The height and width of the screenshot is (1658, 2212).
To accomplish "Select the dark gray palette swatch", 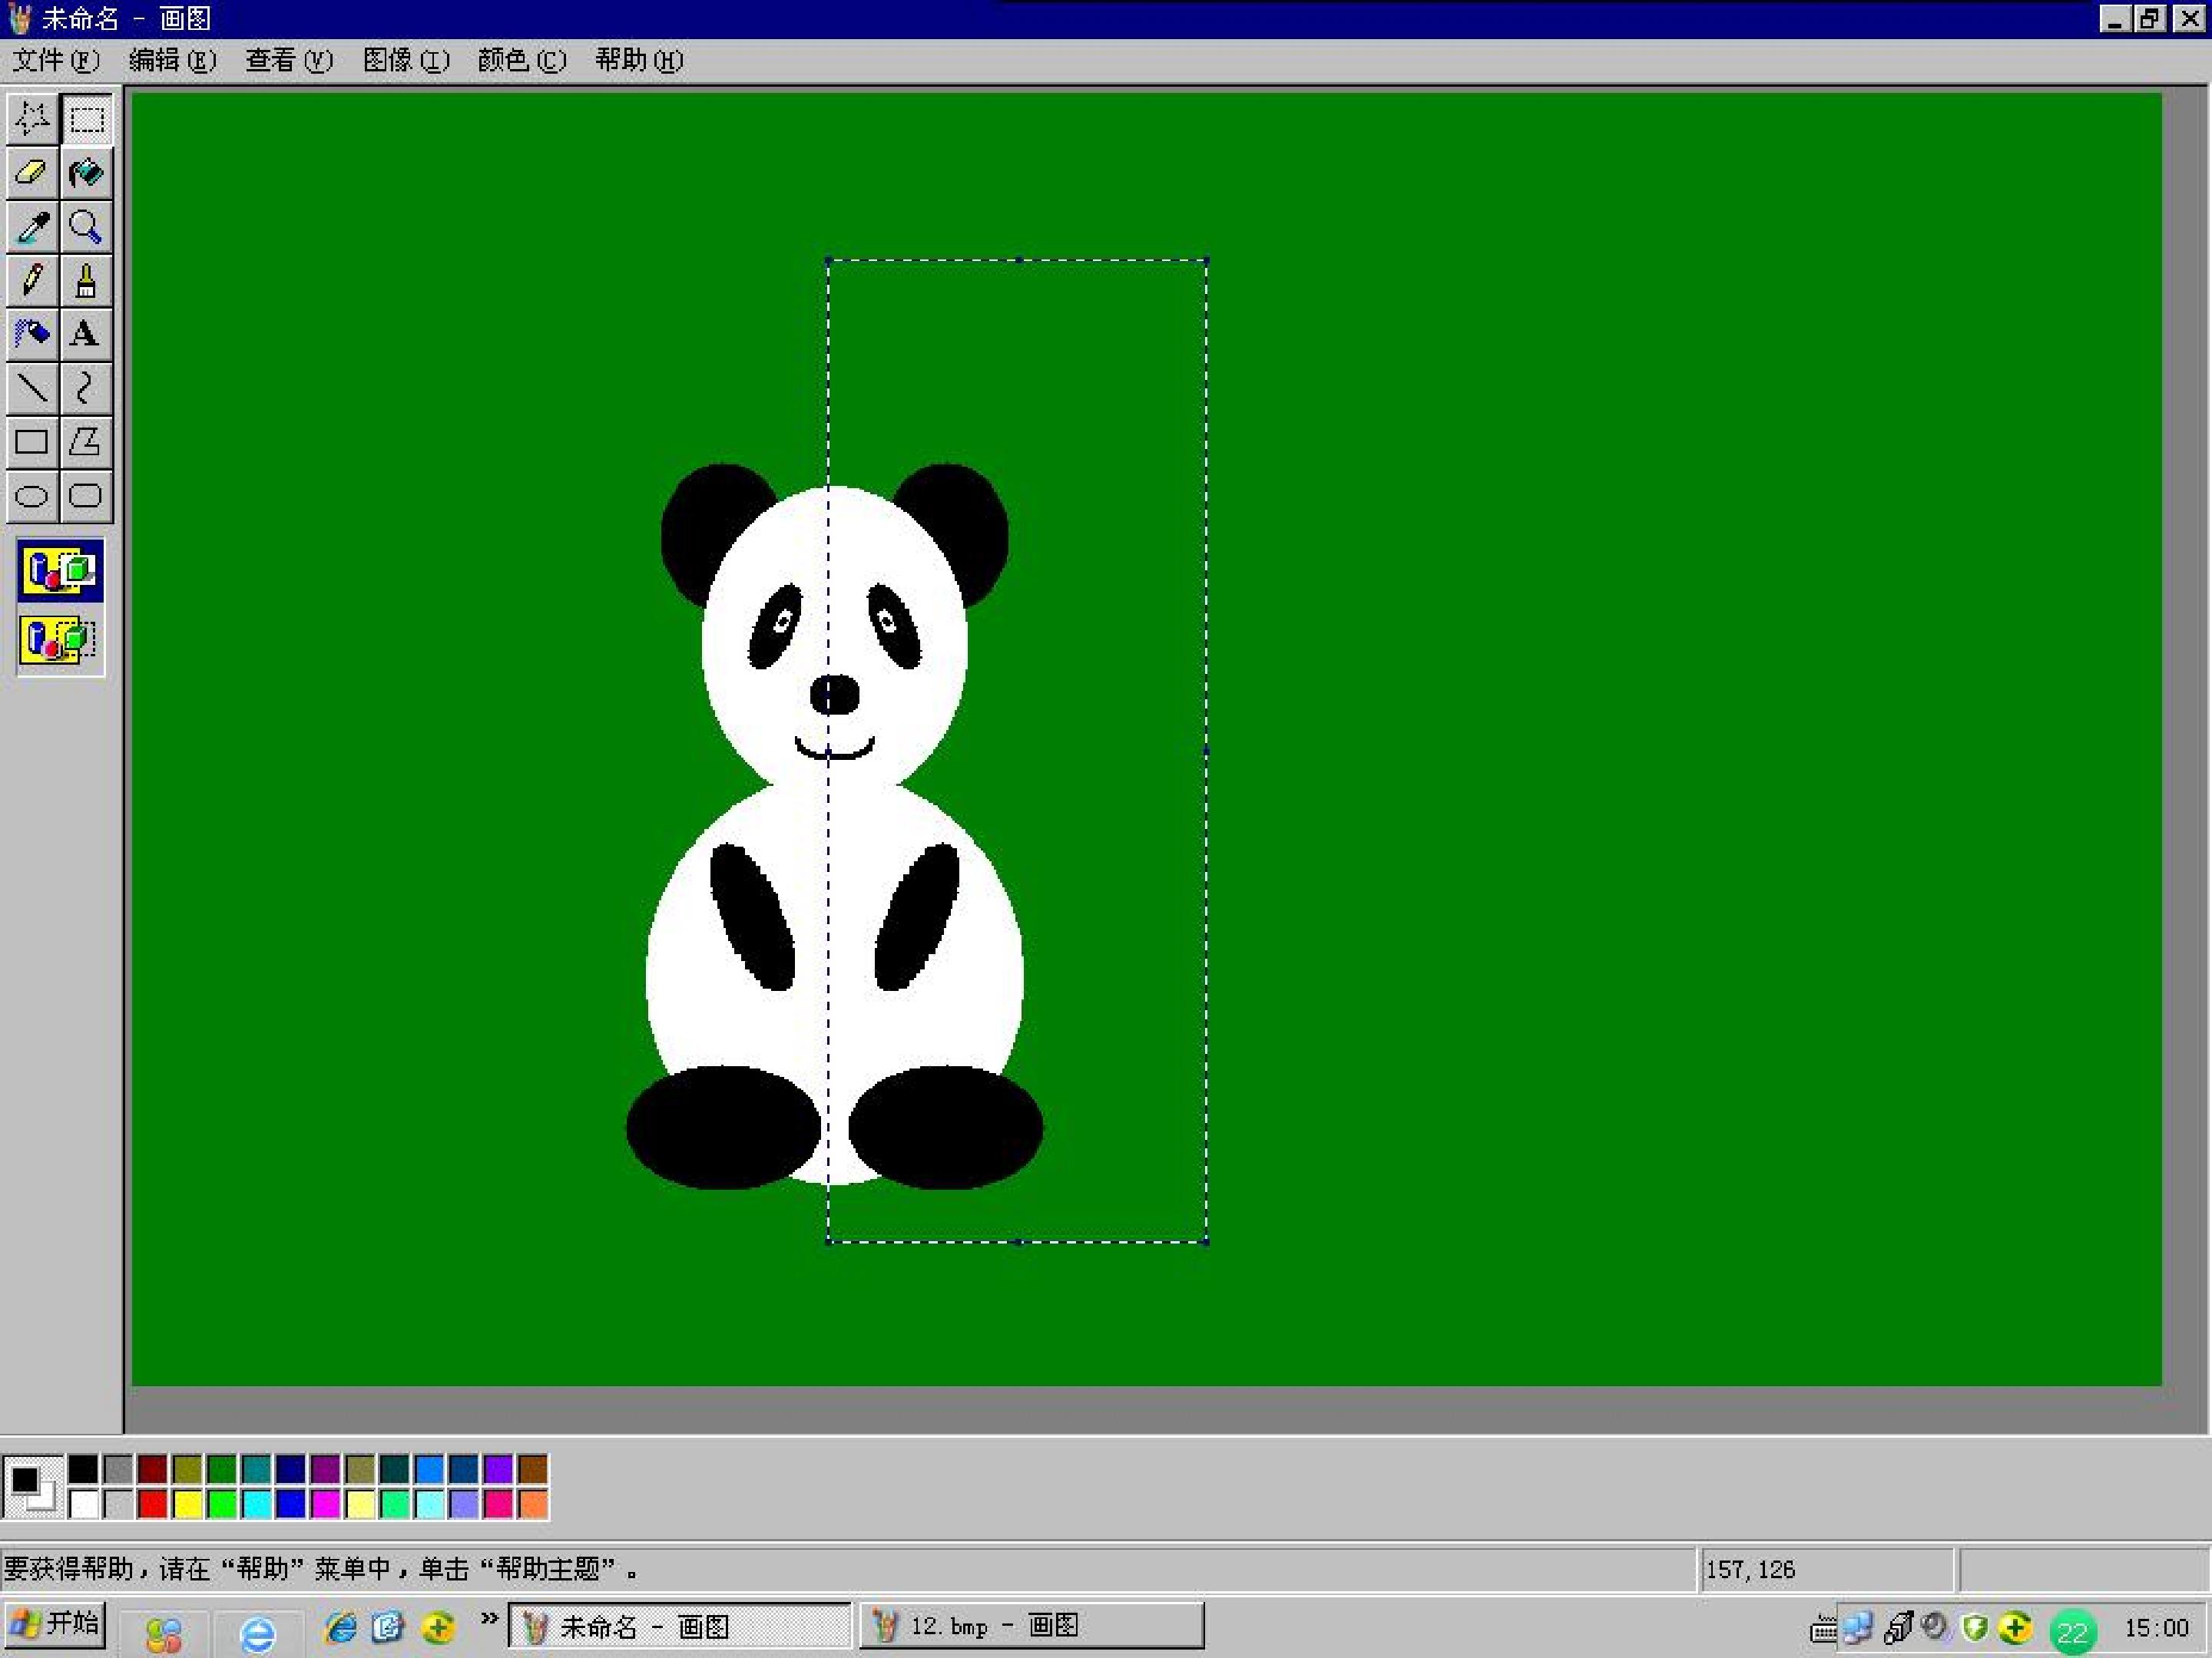I will pos(119,1469).
